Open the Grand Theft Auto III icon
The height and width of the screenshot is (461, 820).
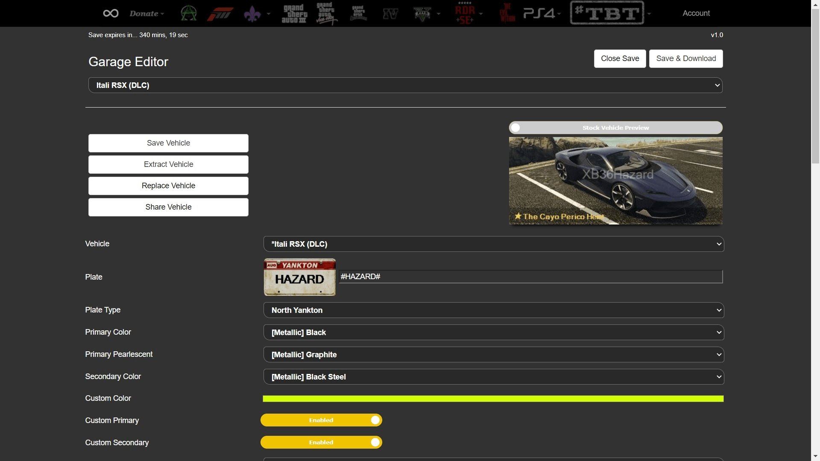tap(294, 13)
